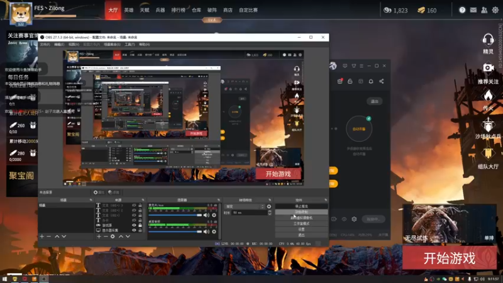Click the bell notification icon in assistant
Image resolution: width=503 pixels, height=283 pixels.
pyautogui.click(x=371, y=82)
